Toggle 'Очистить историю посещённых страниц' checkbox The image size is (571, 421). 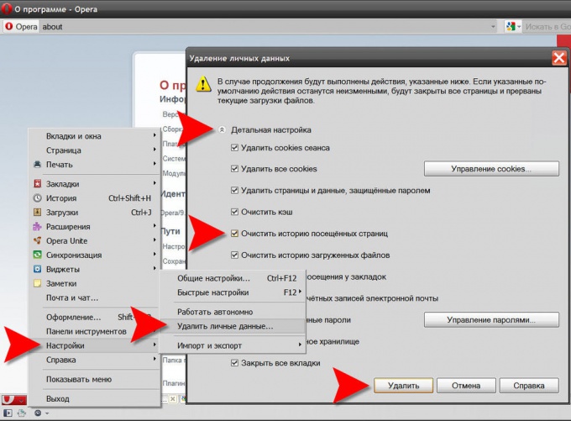pyautogui.click(x=235, y=234)
